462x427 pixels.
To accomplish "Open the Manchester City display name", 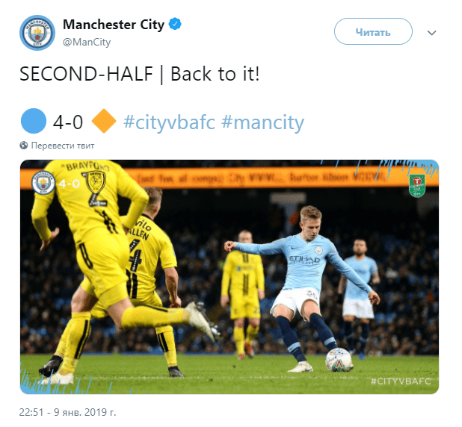I will tap(114, 25).
